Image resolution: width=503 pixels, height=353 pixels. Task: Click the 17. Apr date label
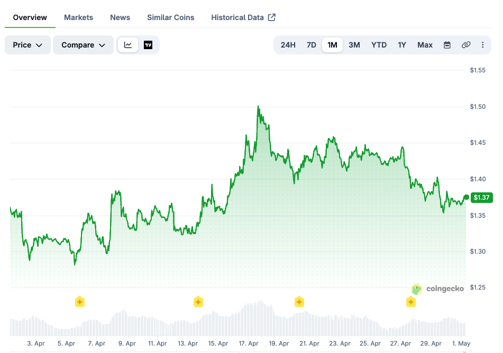click(249, 343)
